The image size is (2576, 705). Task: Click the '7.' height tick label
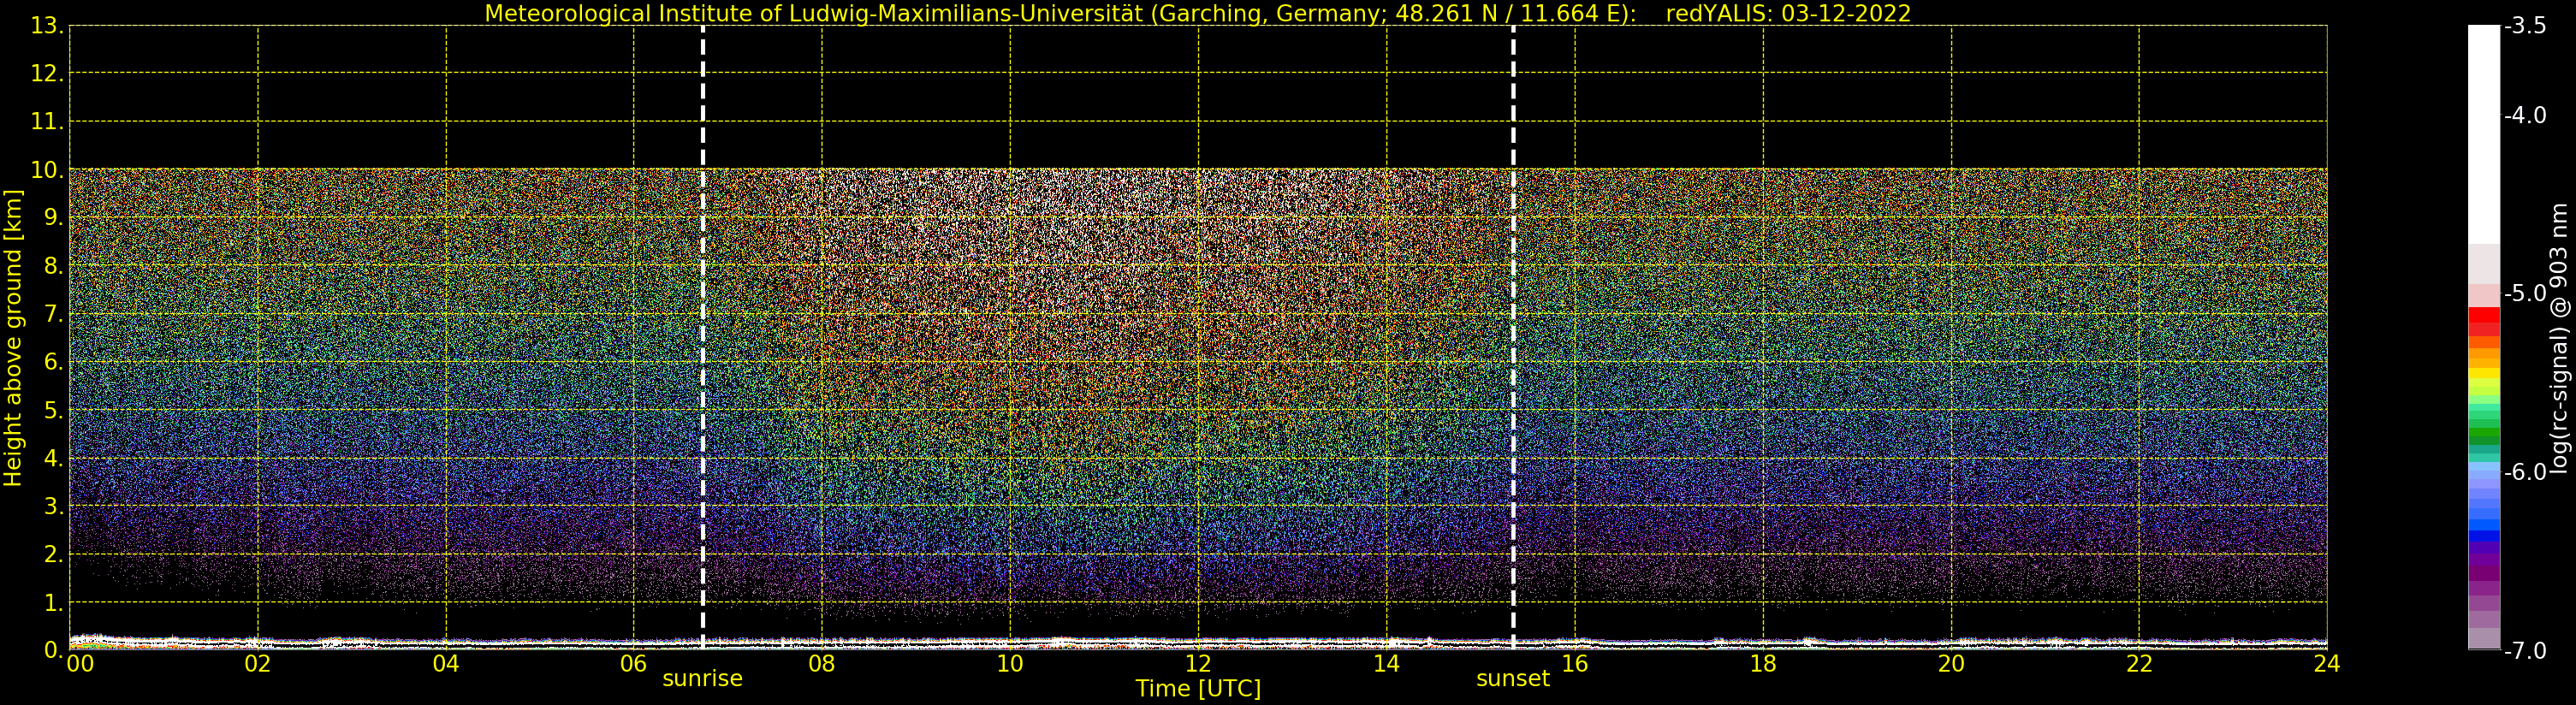[54, 314]
